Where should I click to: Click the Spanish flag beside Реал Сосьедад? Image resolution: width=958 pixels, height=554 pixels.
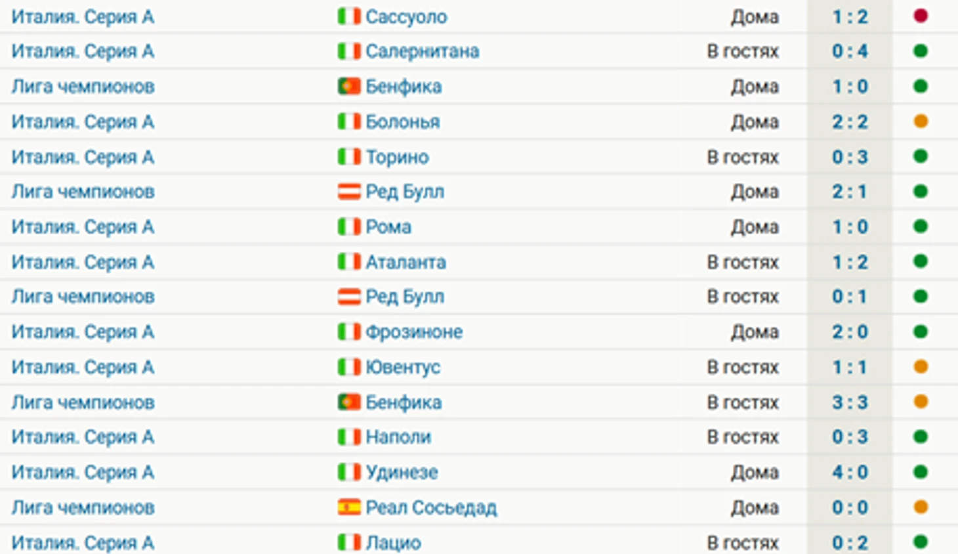point(349,507)
